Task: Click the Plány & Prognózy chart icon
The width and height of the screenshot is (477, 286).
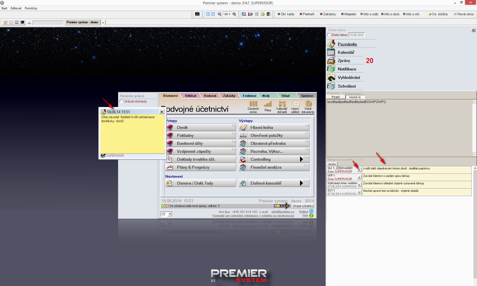Action: (x=170, y=167)
